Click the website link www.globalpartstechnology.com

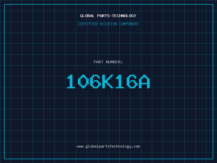(108, 146)
